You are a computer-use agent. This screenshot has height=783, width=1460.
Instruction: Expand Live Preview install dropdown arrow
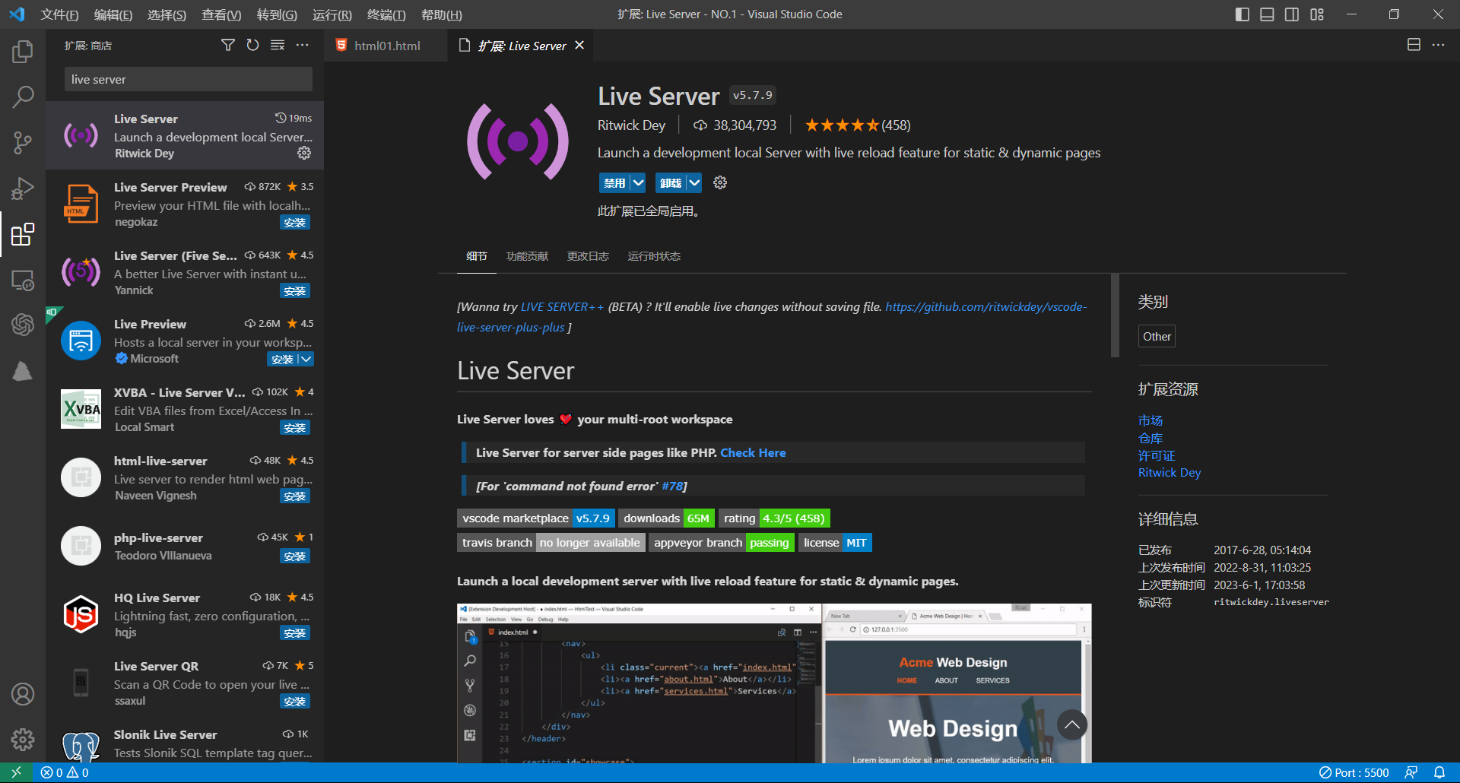[x=306, y=359]
